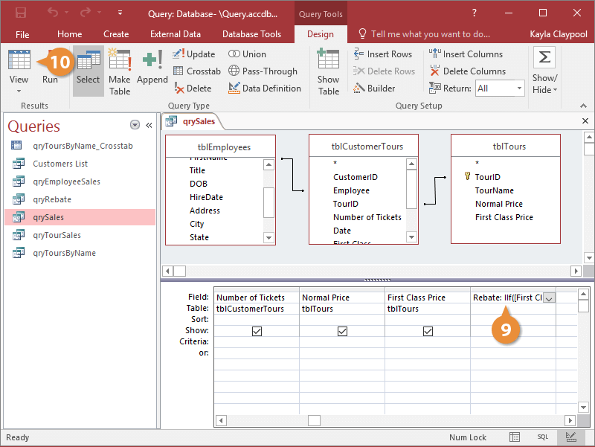The height and width of the screenshot is (447, 595).
Task: Click the Union query type
Action: 247,54
